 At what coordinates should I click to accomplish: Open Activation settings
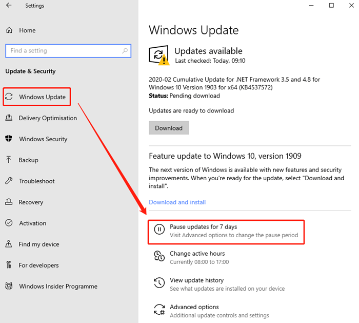[33, 223]
